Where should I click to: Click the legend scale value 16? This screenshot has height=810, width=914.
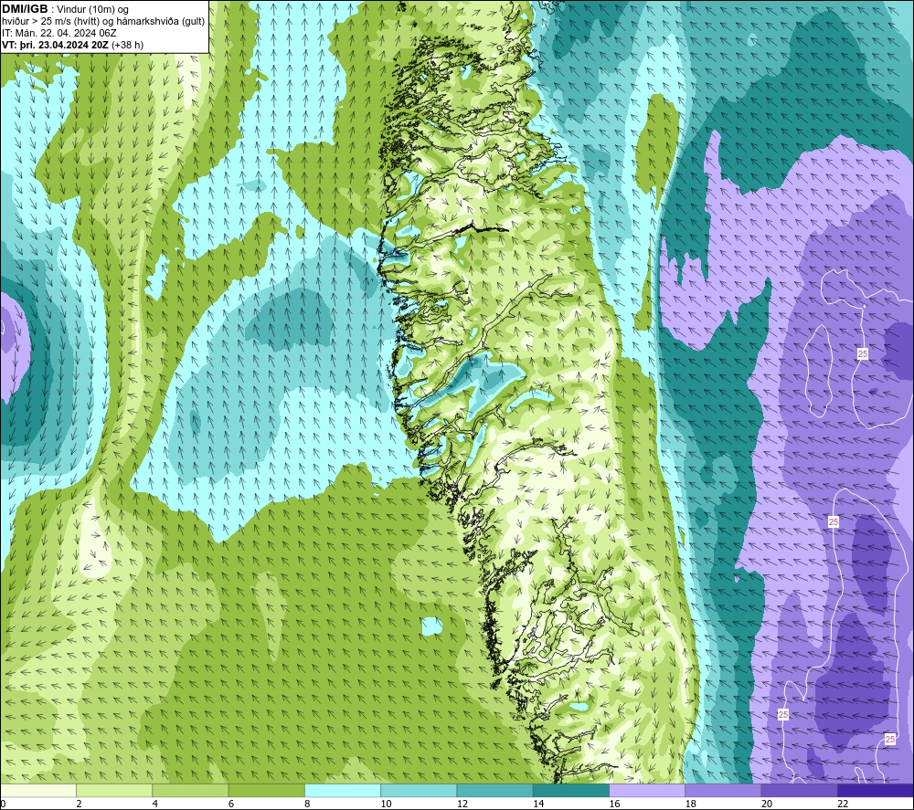[615, 805]
